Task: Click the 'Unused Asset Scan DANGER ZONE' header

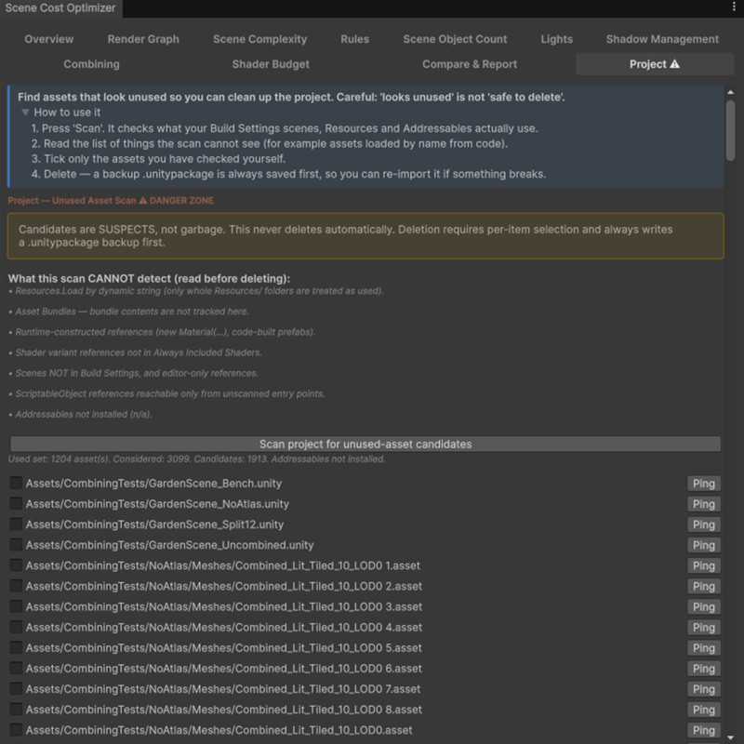Action: click(111, 200)
